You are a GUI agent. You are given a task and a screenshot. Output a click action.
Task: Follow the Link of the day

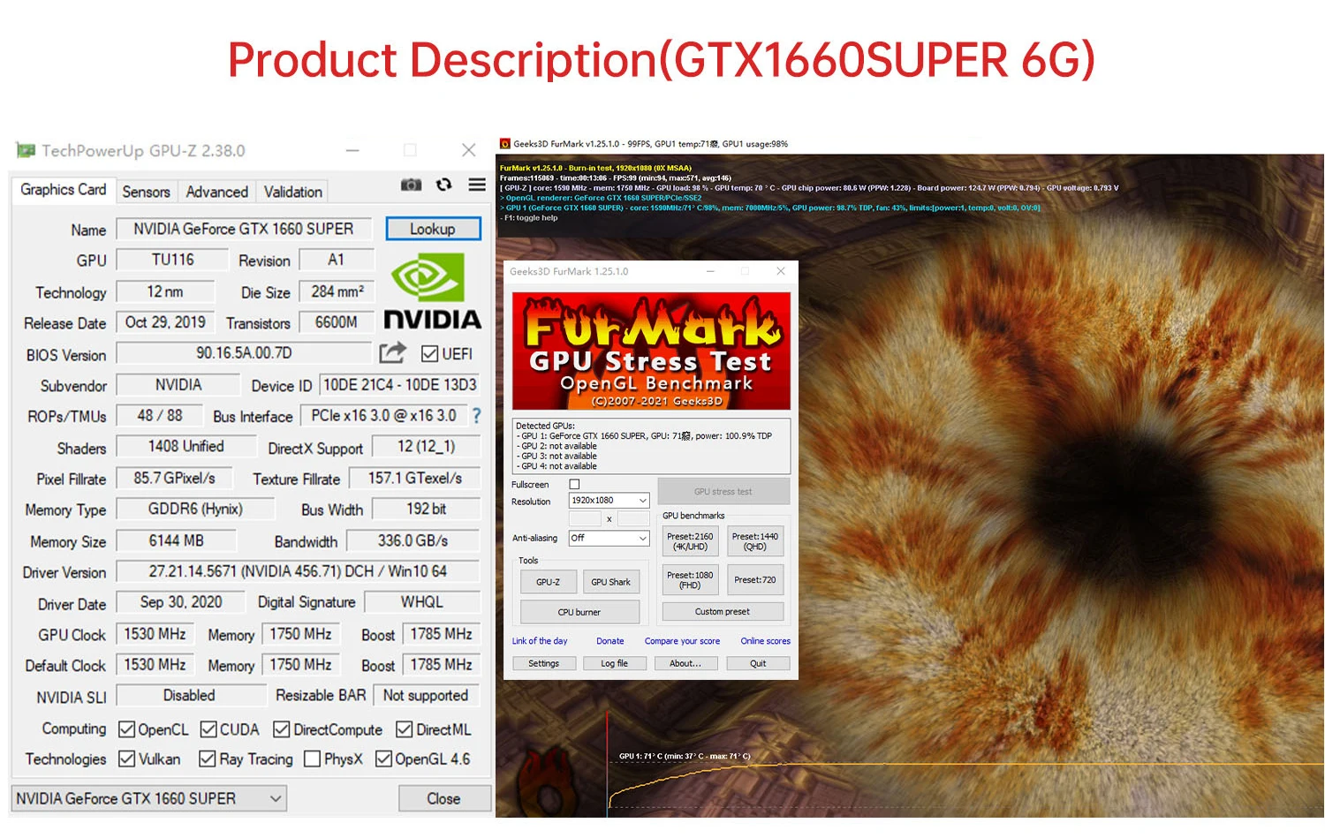(x=540, y=641)
